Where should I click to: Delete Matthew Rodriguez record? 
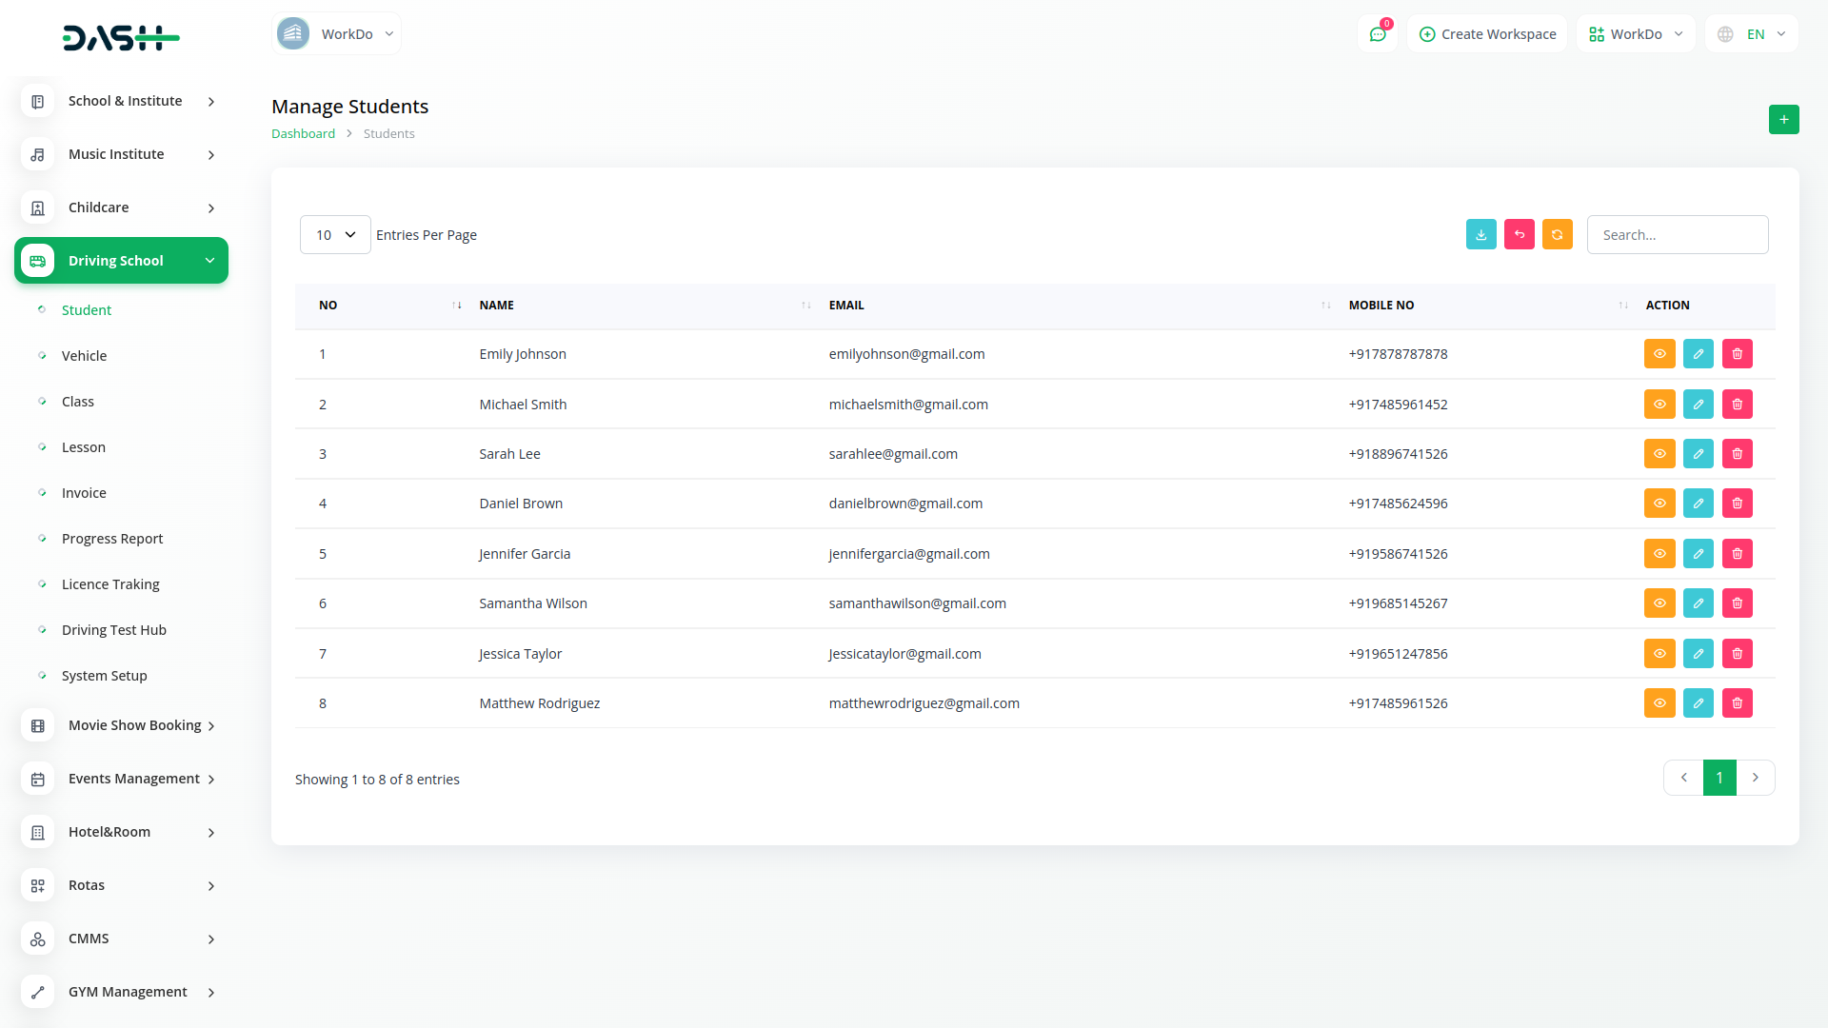click(1737, 703)
